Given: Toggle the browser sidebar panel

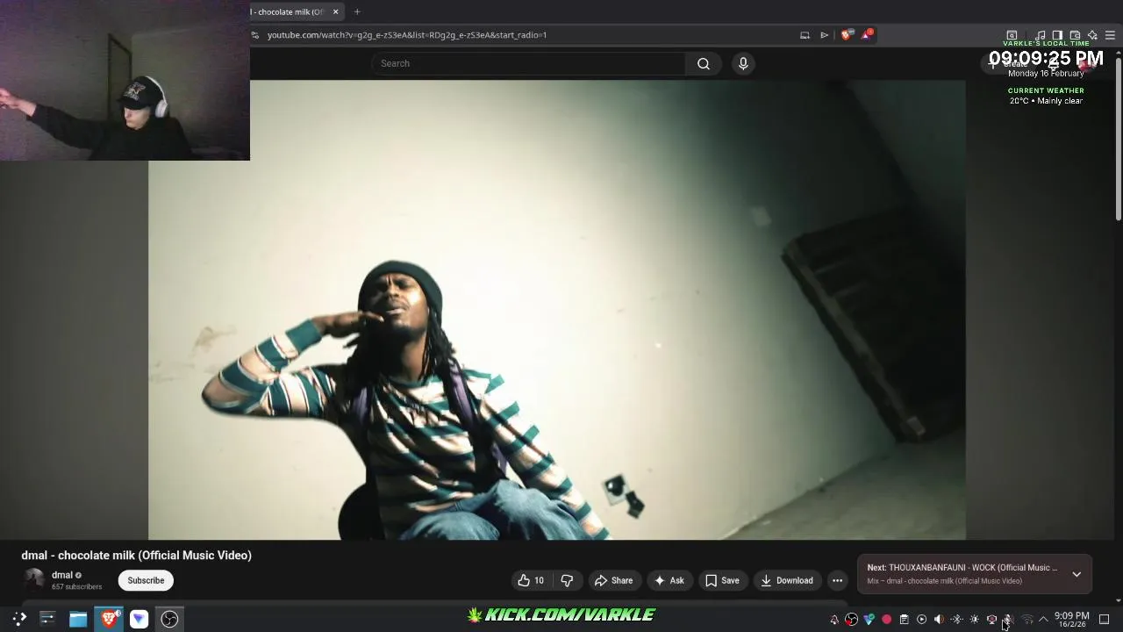Looking at the screenshot, I should tap(1057, 35).
